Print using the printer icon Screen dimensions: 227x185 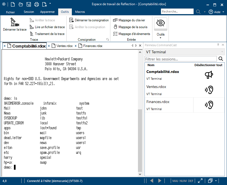click(37, 4)
